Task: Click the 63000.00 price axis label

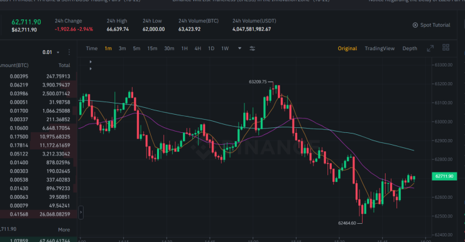Action: coord(444,122)
